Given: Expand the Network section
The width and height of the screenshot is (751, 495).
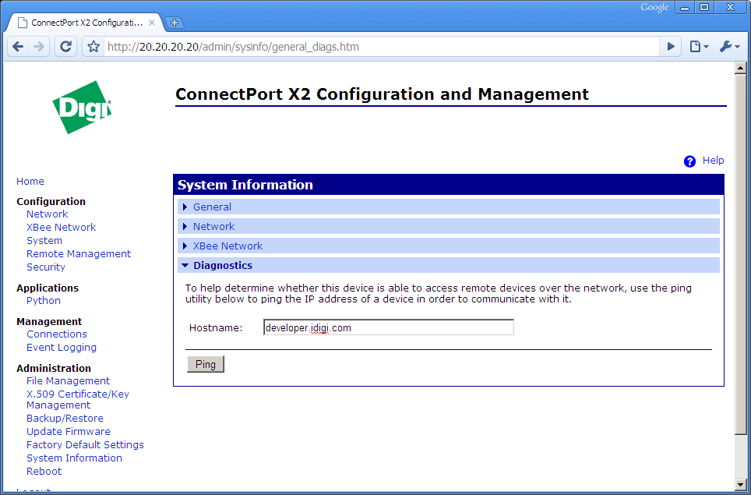Looking at the screenshot, I should (x=213, y=227).
